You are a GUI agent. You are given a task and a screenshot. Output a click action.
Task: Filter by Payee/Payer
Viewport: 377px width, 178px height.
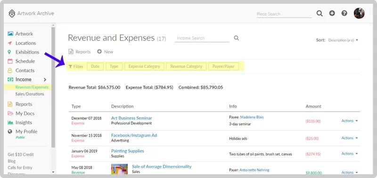pos(223,66)
